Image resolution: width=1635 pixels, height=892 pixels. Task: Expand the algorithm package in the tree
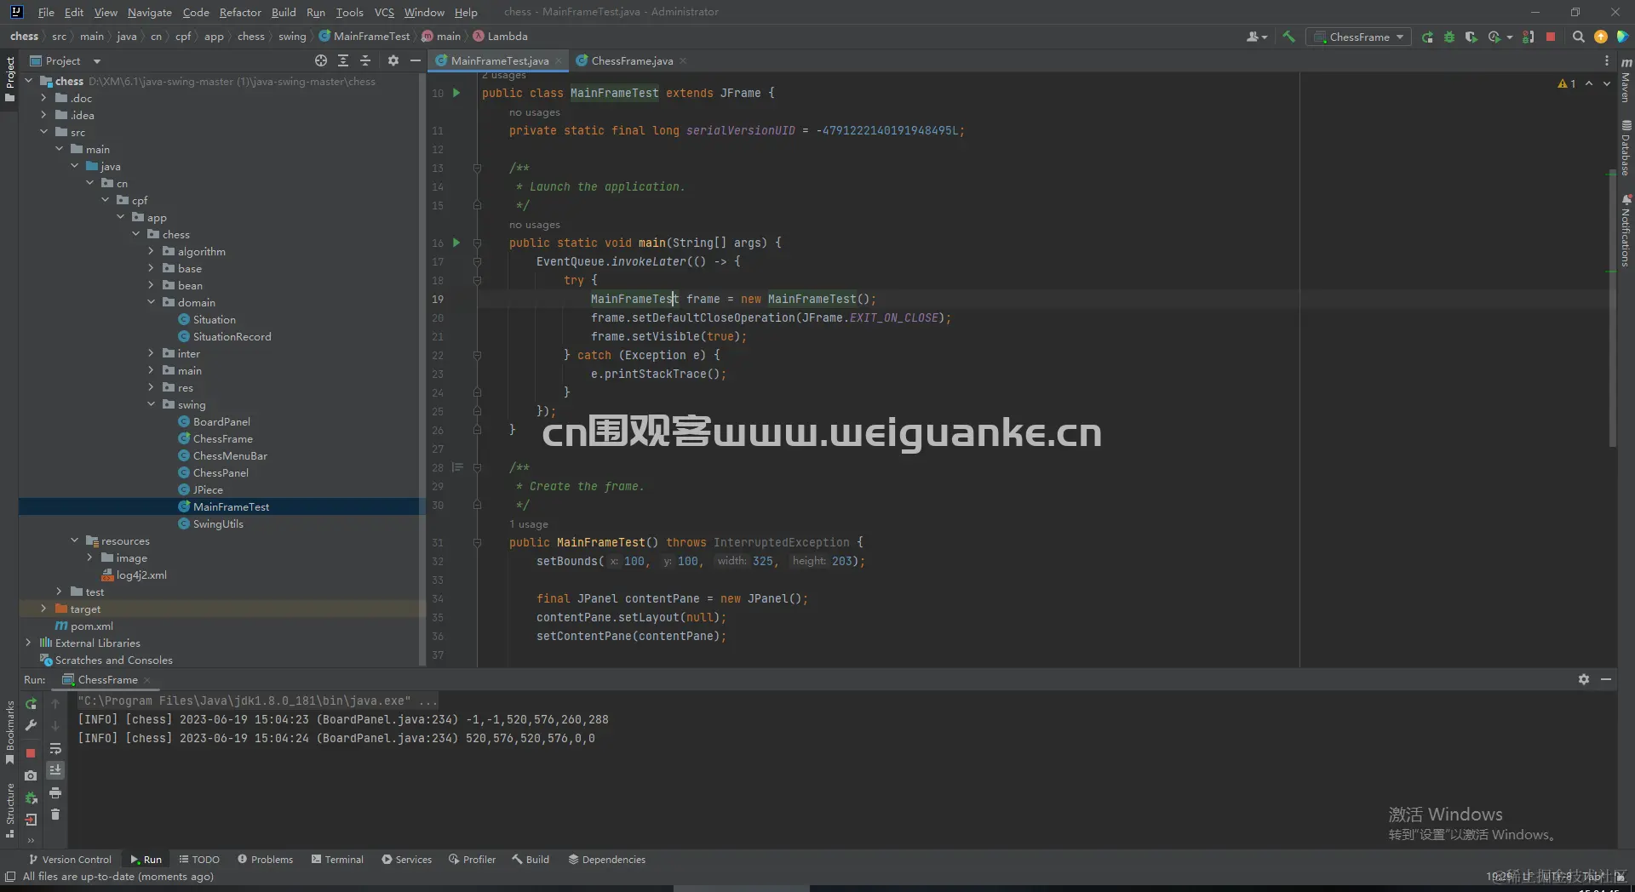(151, 251)
